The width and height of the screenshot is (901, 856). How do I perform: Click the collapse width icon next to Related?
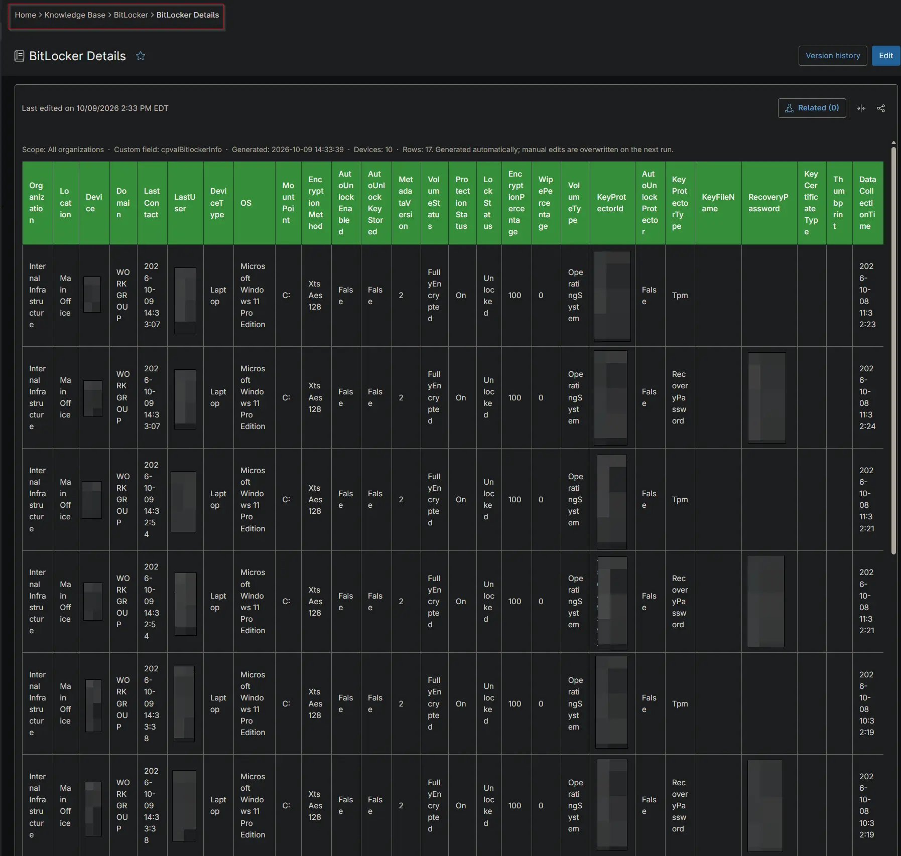click(x=861, y=108)
